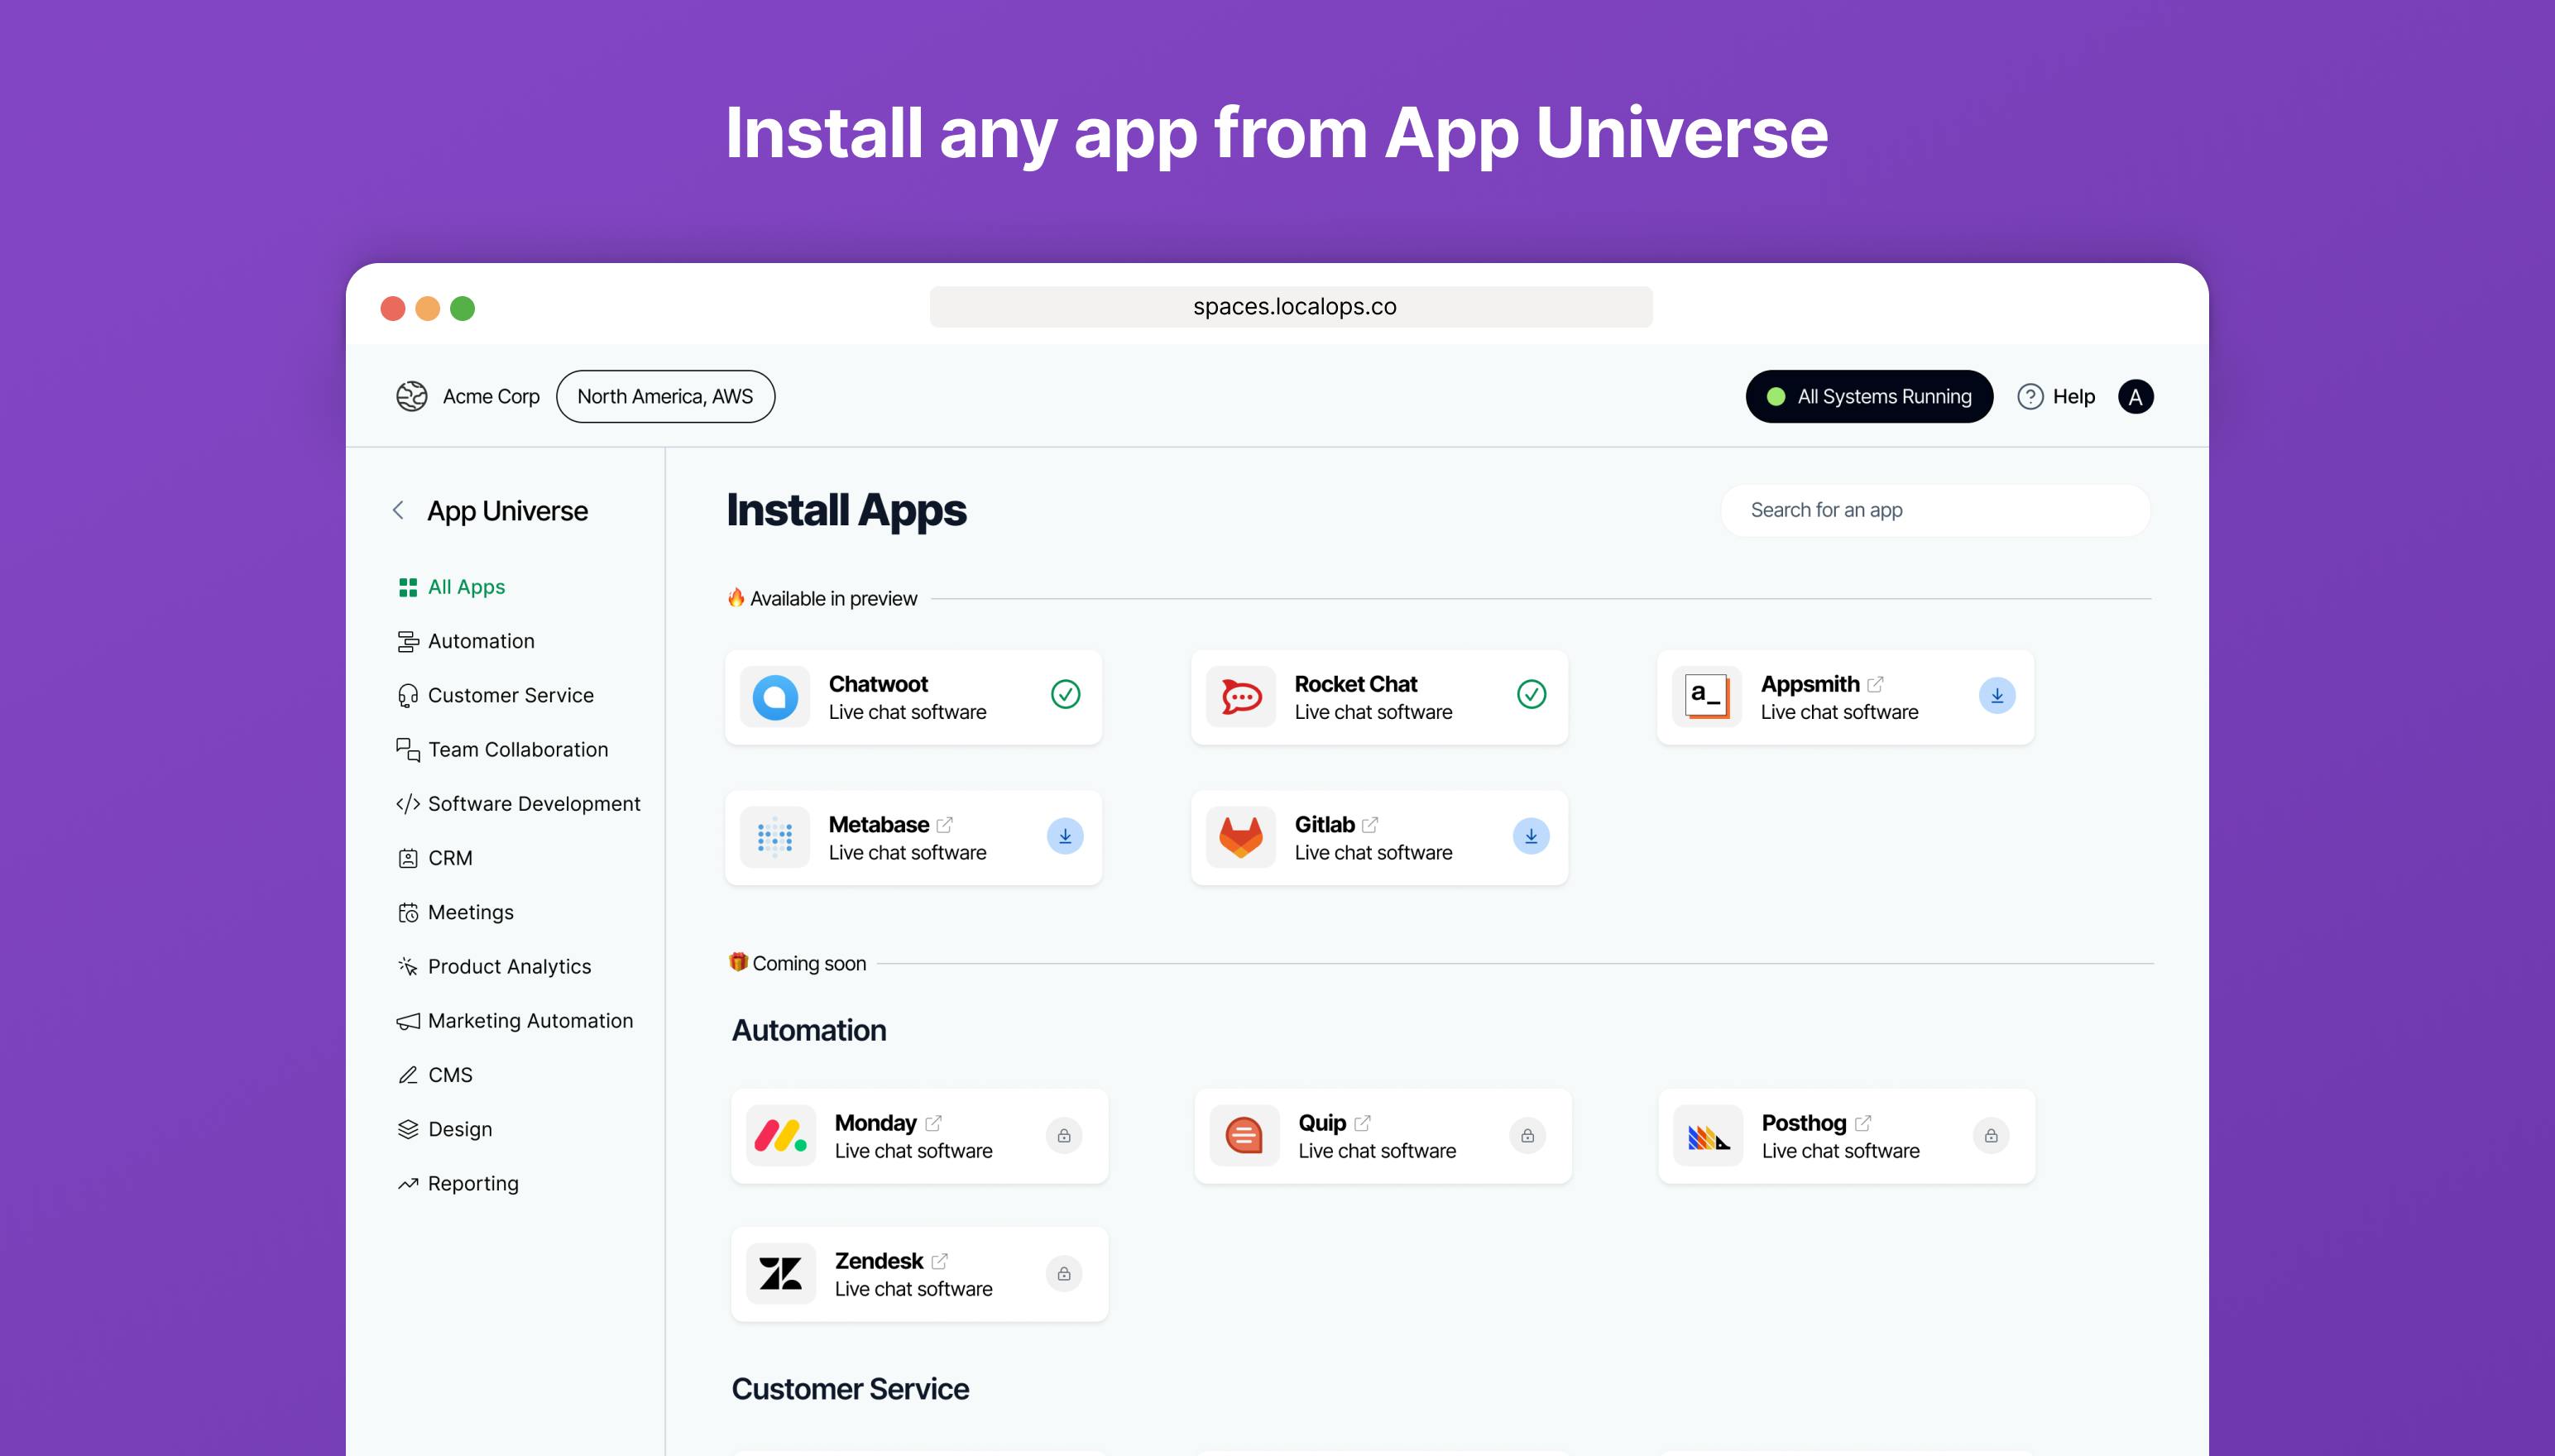The width and height of the screenshot is (2555, 1456).
Task: Open the Automation category
Action: [466, 641]
